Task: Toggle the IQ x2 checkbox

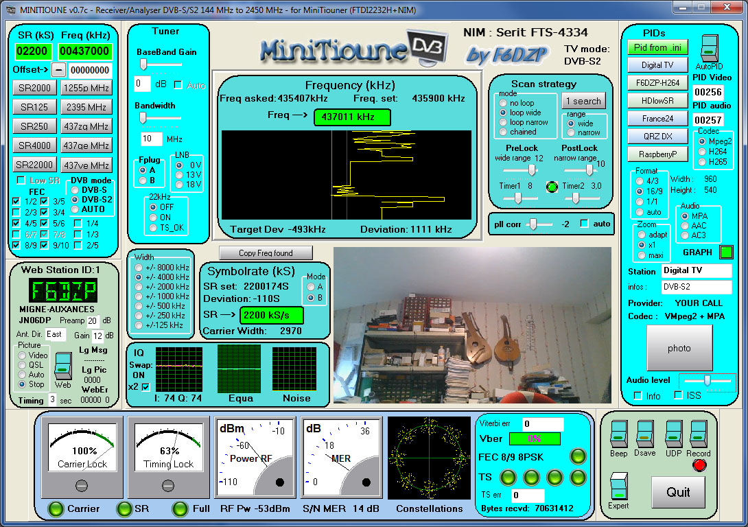Action: coord(145,387)
